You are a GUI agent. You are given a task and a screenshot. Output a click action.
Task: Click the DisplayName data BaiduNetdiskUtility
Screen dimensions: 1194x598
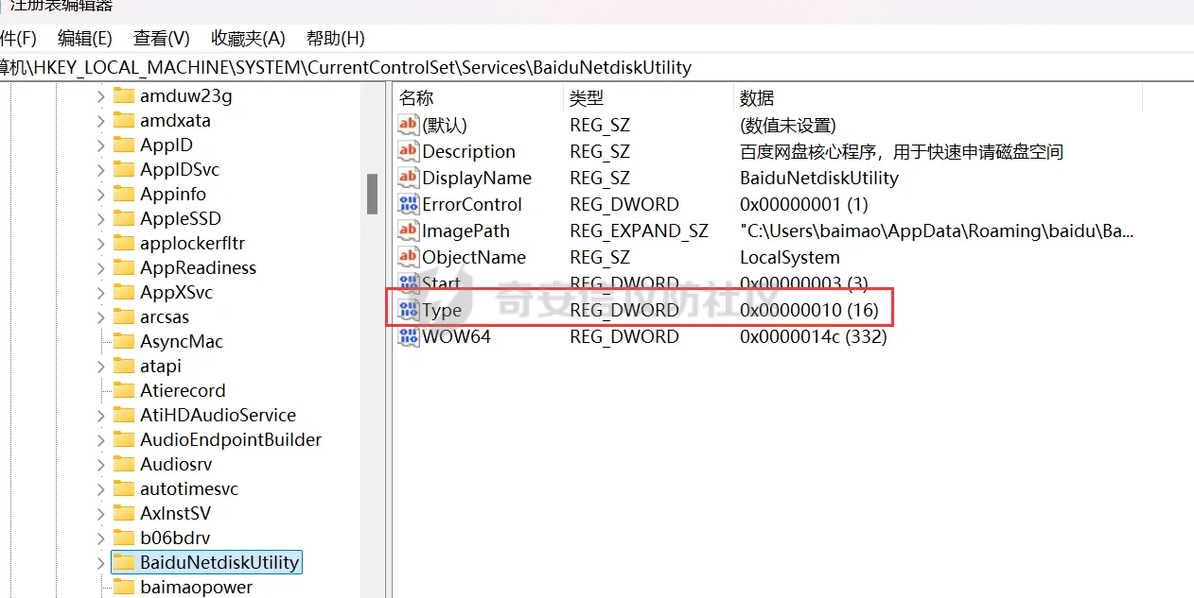[x=819, y=178]
